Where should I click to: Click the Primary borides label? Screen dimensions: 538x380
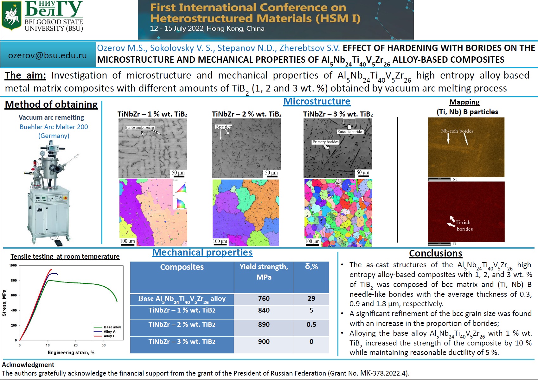325,142
